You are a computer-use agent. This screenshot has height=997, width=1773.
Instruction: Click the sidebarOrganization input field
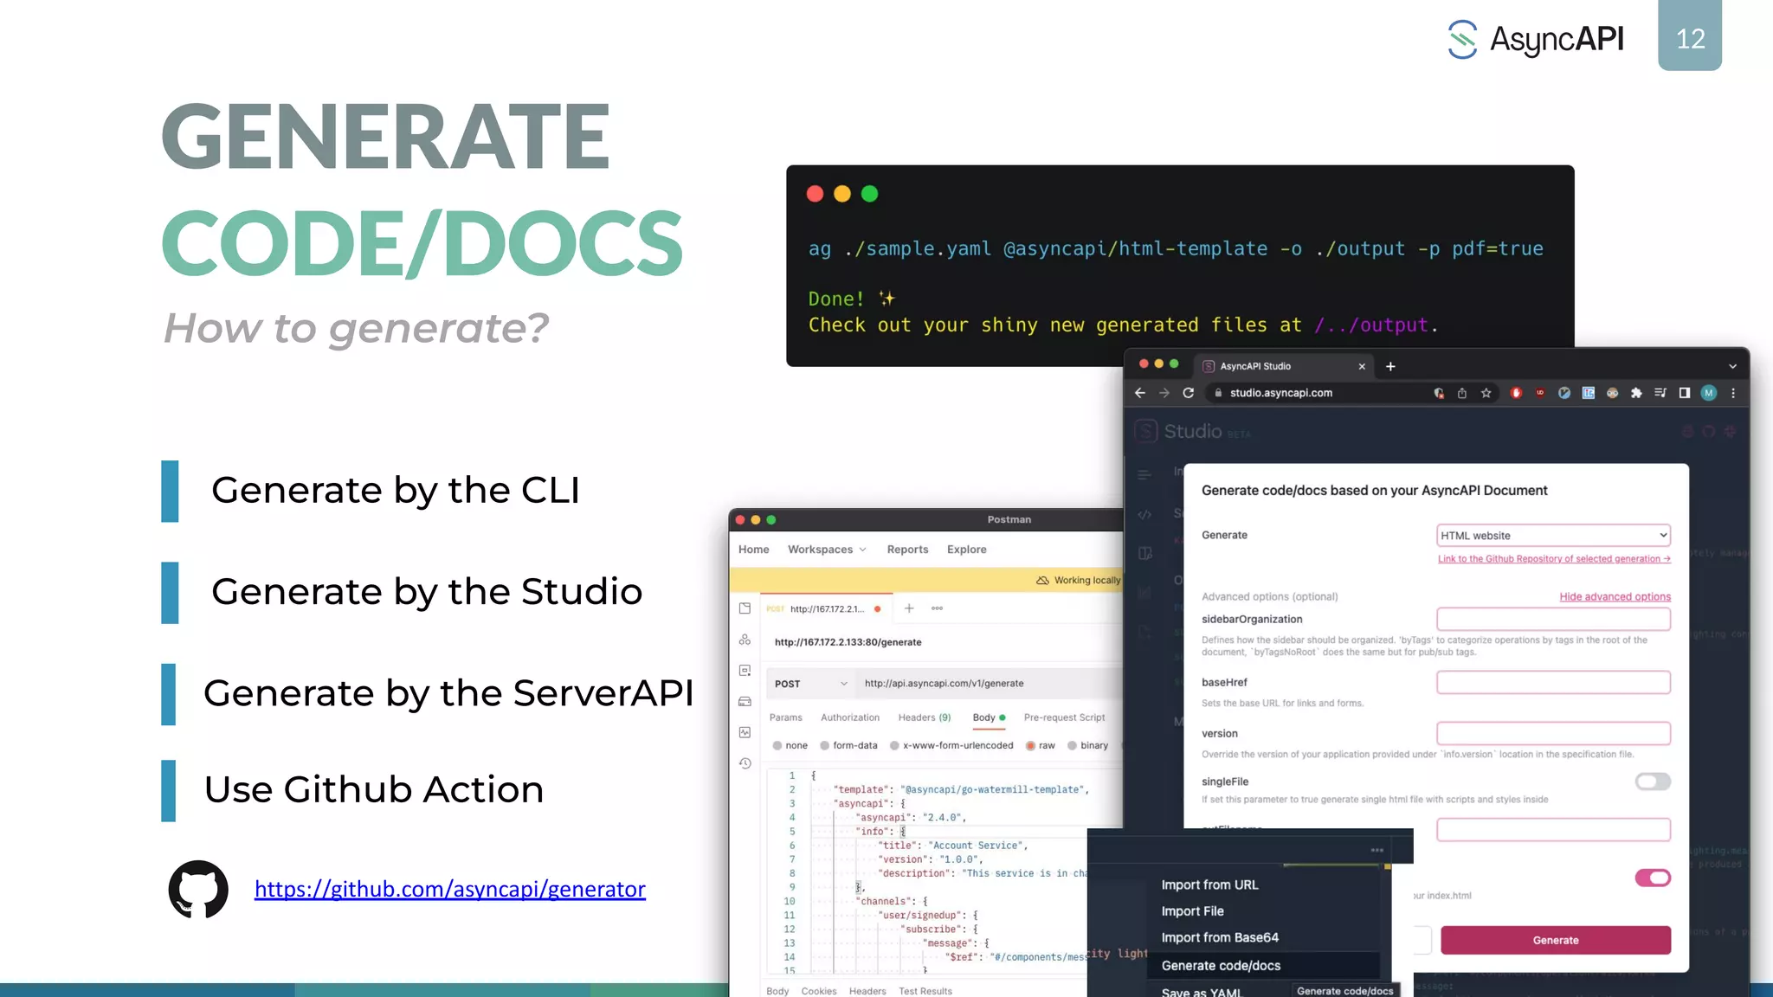click(1553, 619)
